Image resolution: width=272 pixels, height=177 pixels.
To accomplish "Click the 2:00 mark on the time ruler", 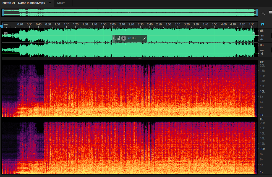I will click(113, 25).
